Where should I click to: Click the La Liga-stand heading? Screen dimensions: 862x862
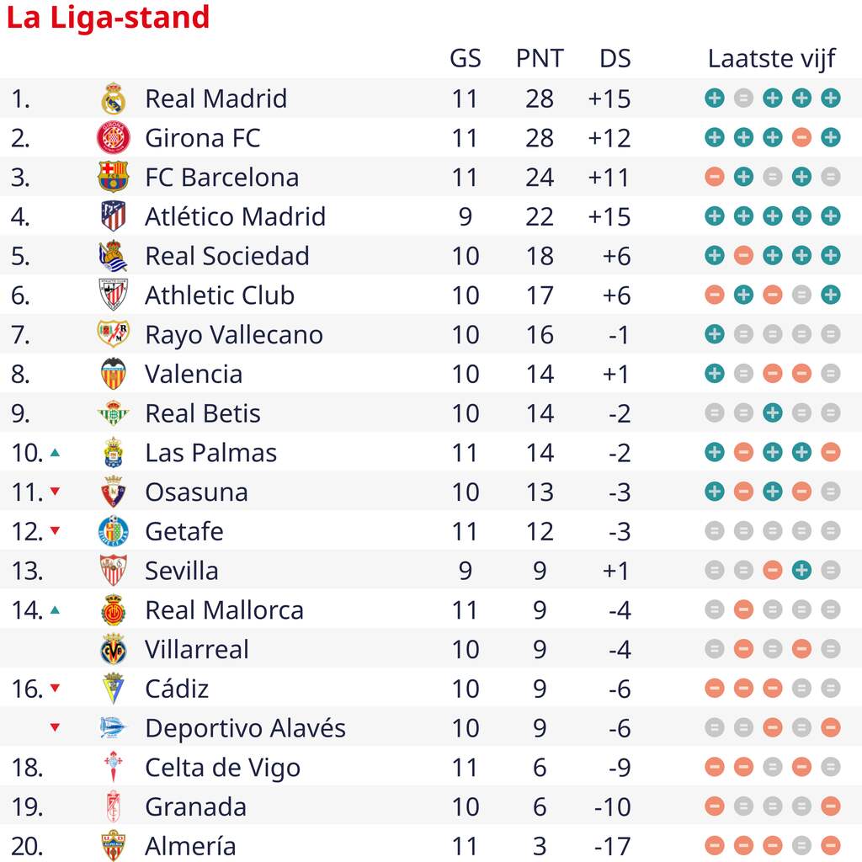click(108, 18)
